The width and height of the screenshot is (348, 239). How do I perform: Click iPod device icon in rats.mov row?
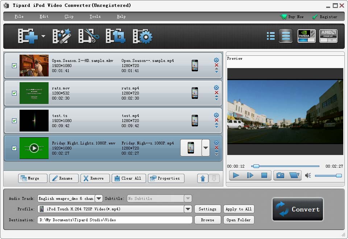tap(195, 93)
